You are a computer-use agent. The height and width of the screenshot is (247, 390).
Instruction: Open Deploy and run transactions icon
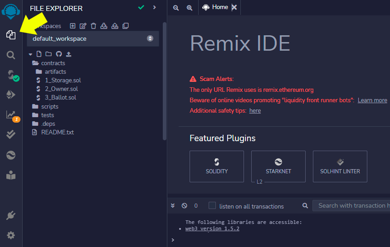(11, 95)
